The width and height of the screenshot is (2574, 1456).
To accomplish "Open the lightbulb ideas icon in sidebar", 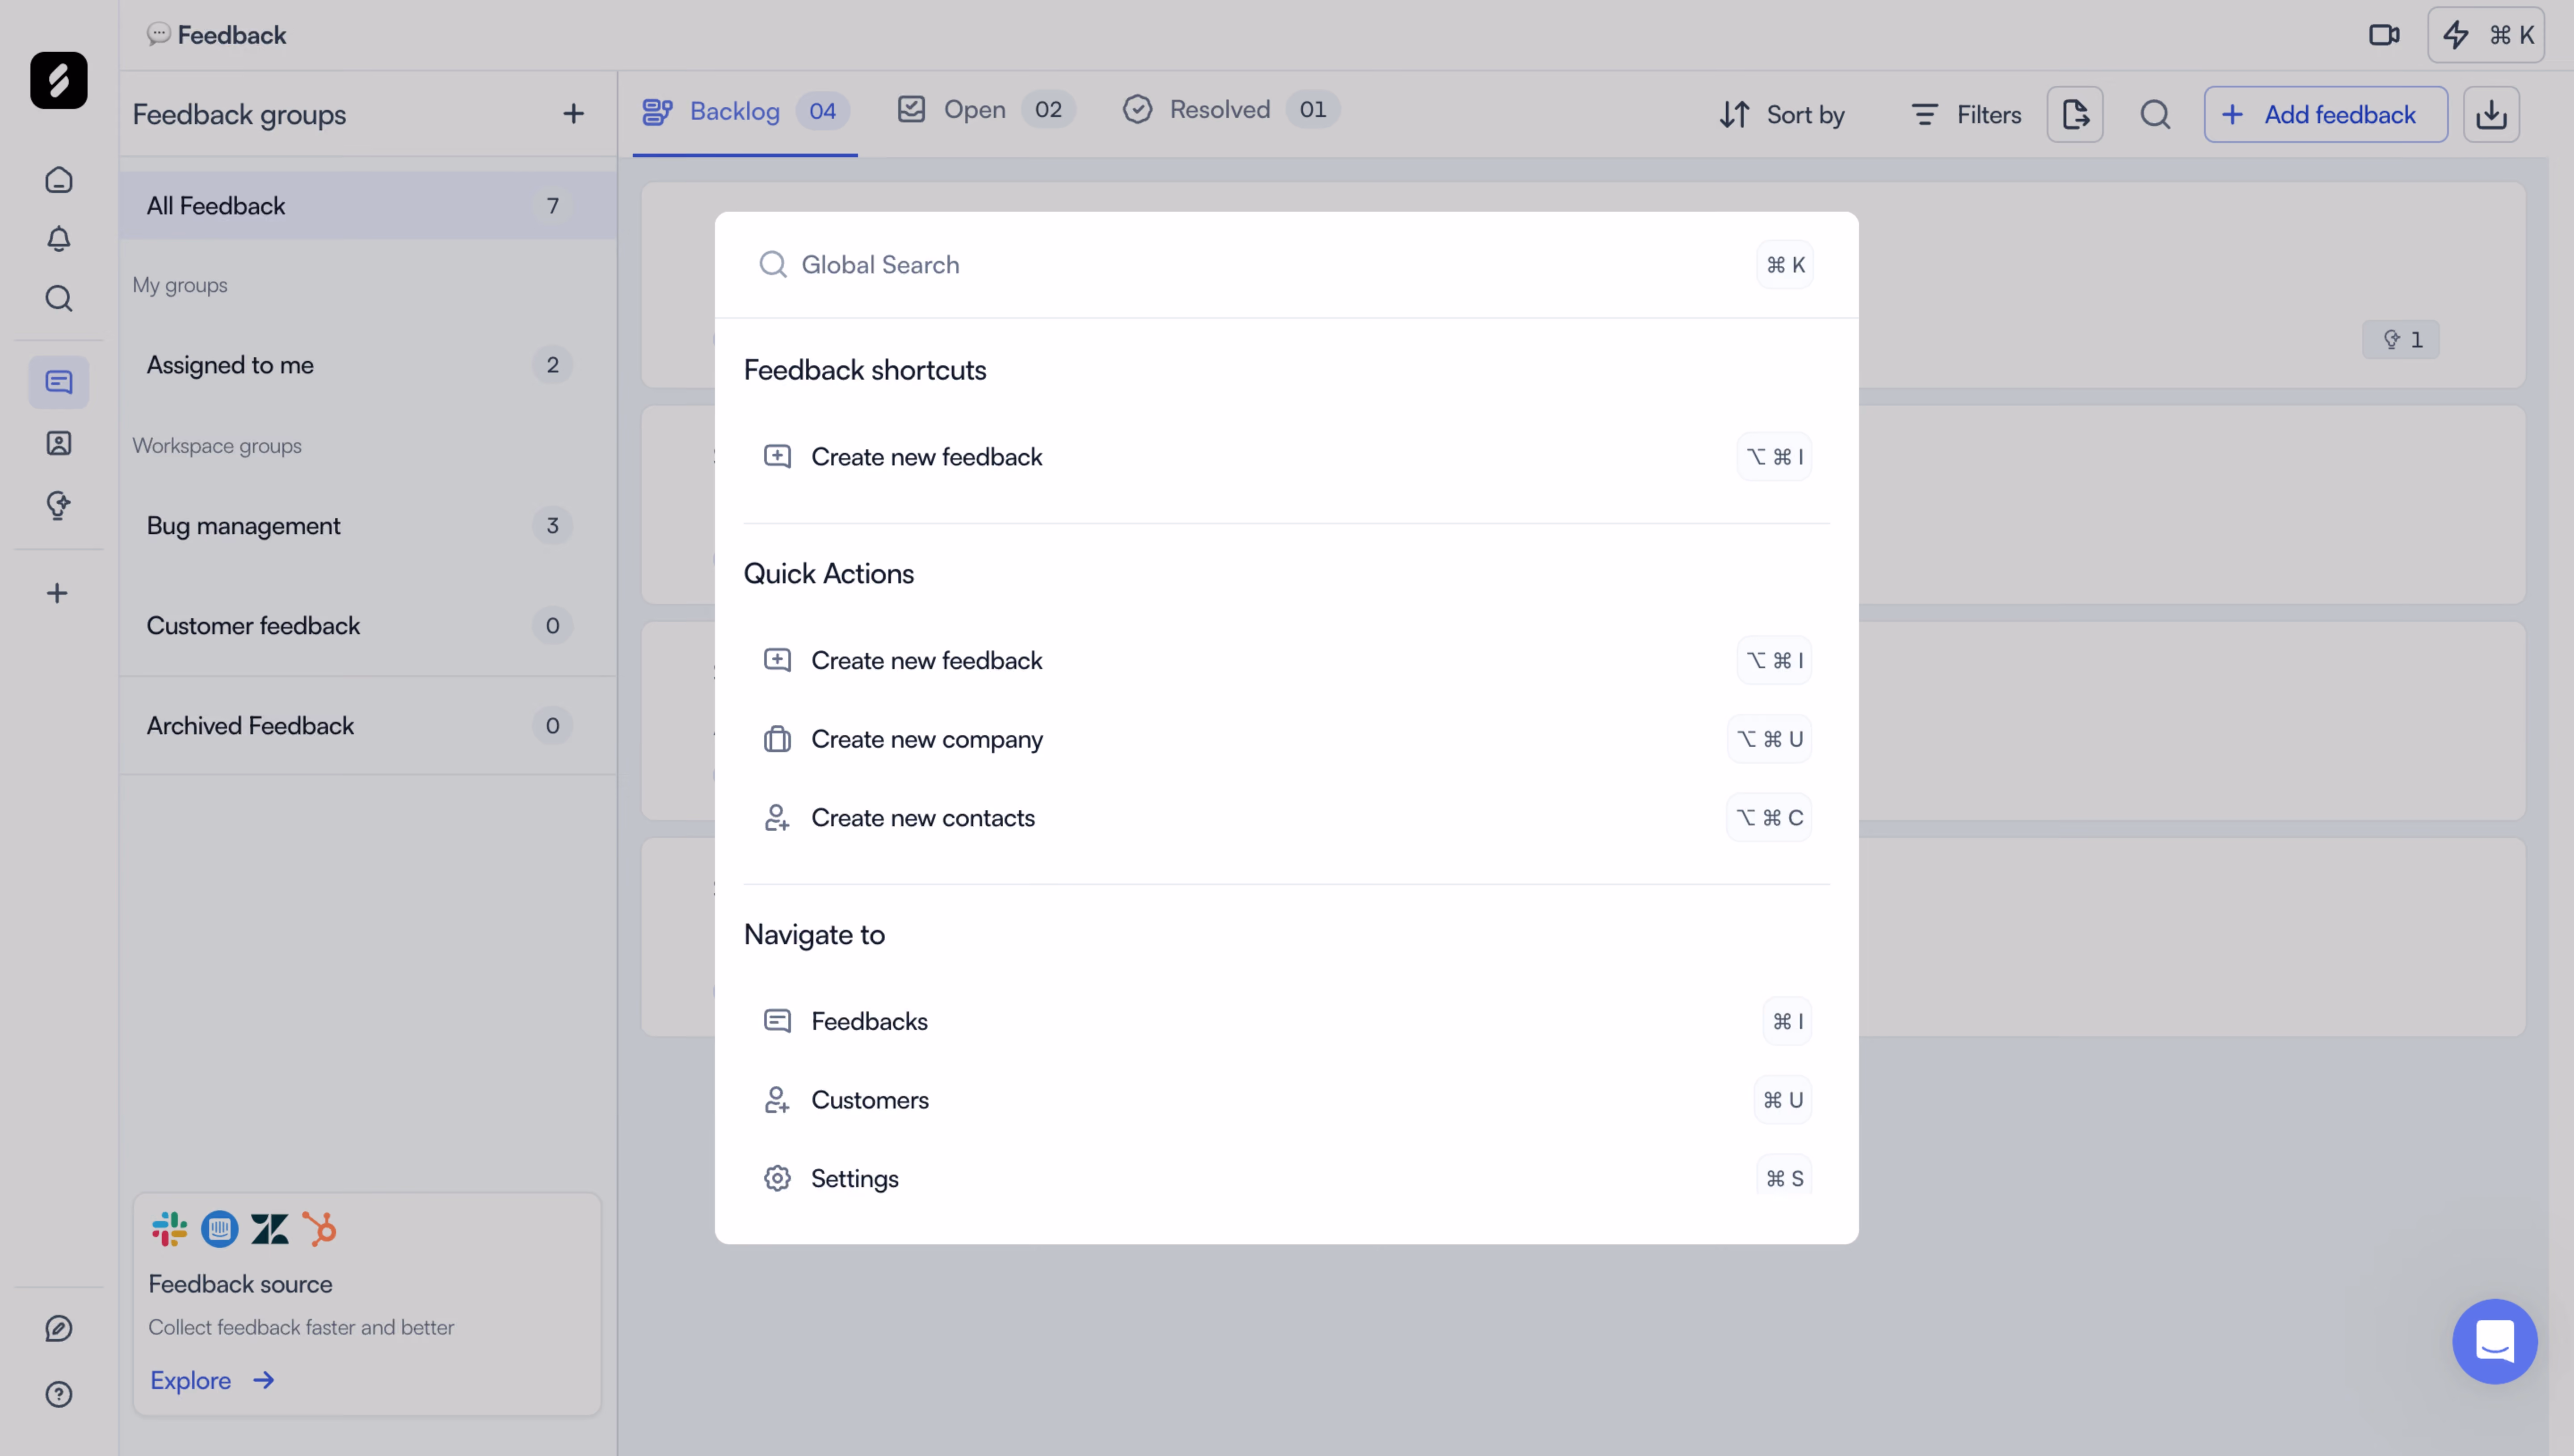I will click(x=59, y=505).
